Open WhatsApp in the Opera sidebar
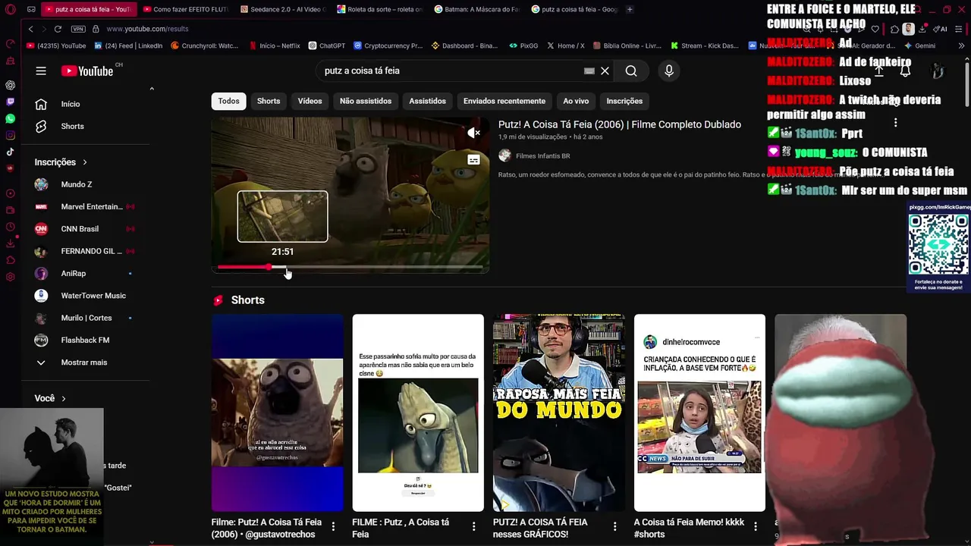This screenshot has height=546, width=971. coord(10,118)
